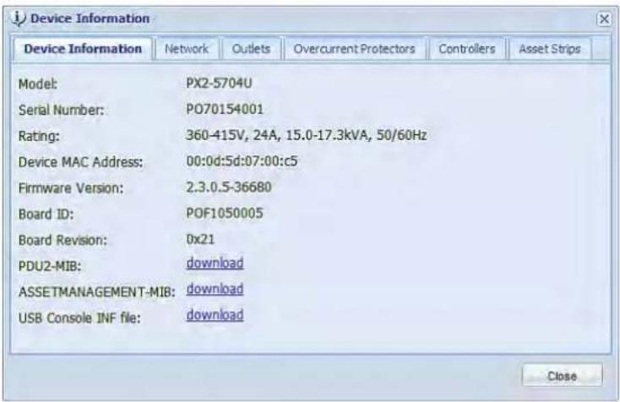Click the 'Serial Number:' label
620x402 pixels.
point(62,110)
